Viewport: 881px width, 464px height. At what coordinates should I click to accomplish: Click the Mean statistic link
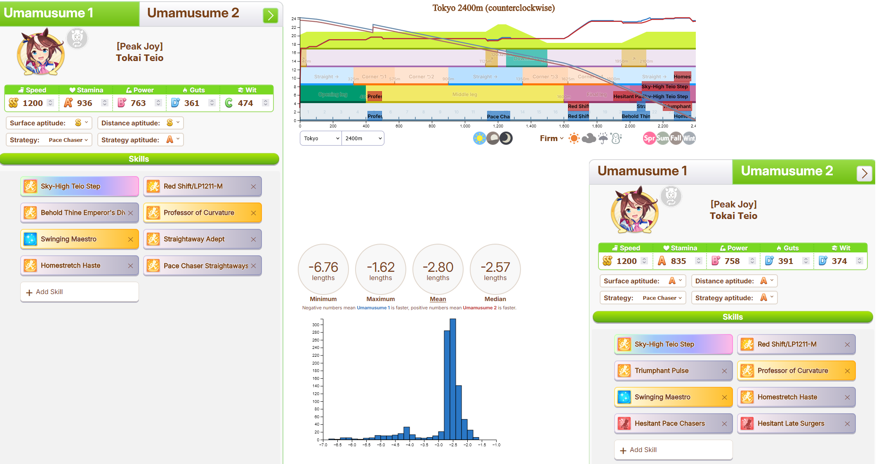[438, 299]
